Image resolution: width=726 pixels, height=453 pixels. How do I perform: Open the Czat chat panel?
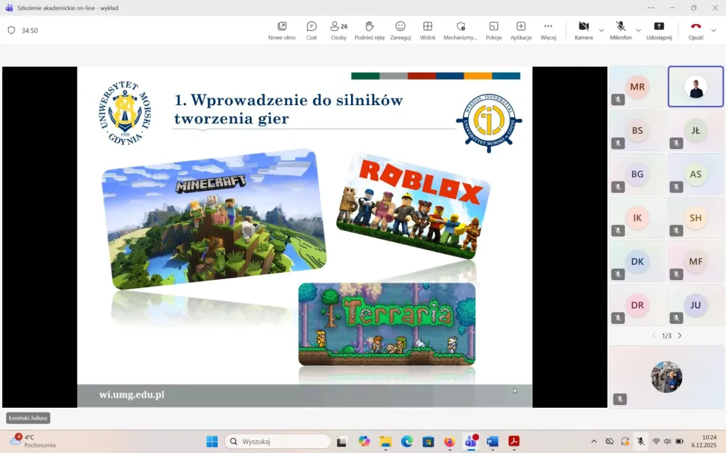pyautogui.click(x=311, y=30)
